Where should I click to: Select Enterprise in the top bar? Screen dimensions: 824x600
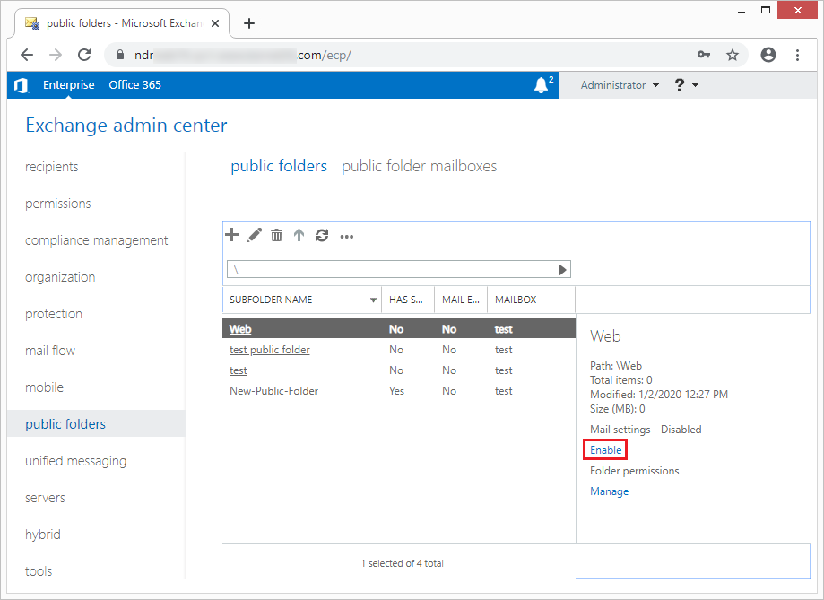pos(69,85)
